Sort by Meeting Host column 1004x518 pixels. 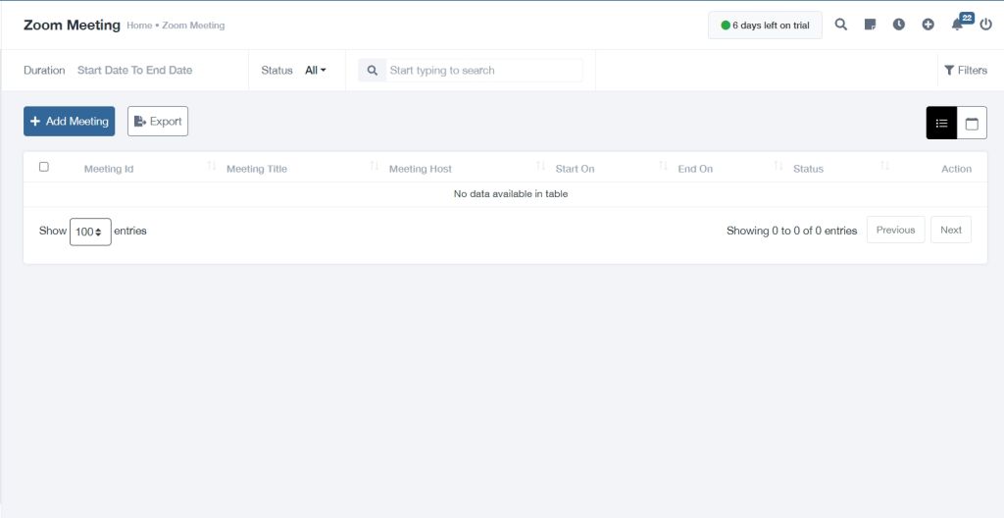[x=420, y=170]
